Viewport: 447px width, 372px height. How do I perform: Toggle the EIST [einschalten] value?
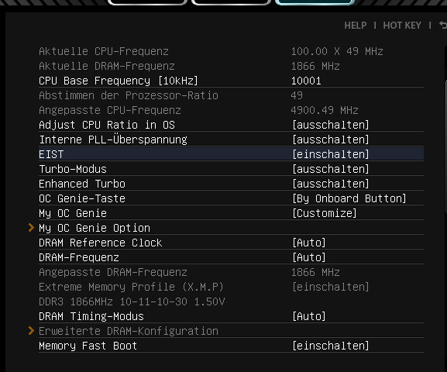pos(331,154)
